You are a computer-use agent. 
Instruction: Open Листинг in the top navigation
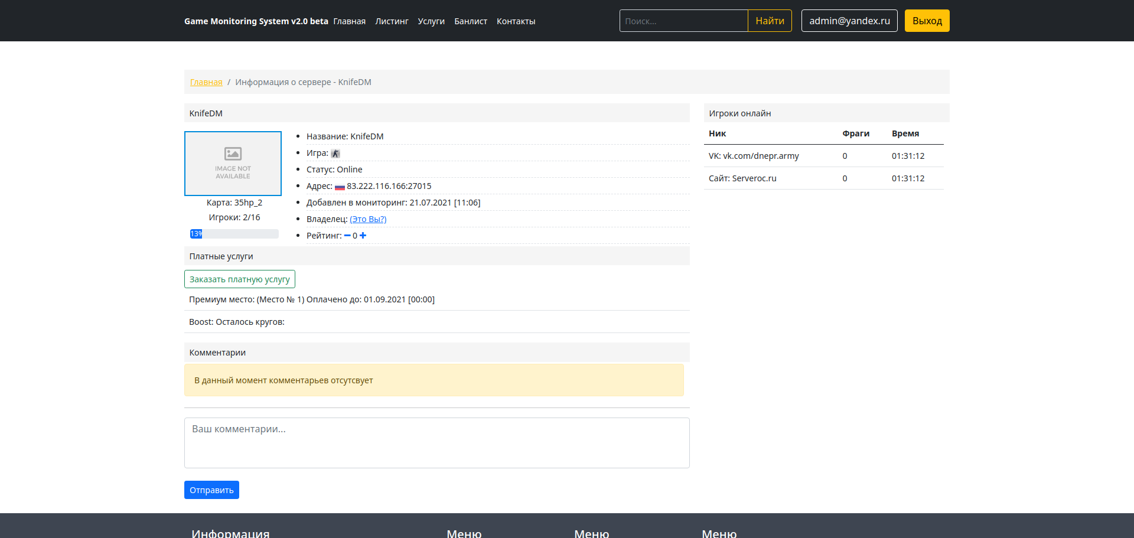[392, 21]
